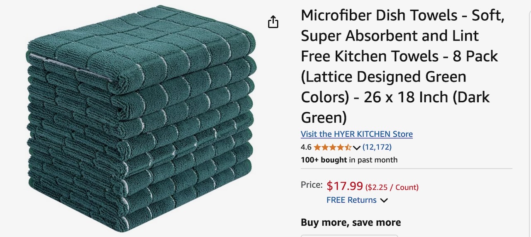Click the $17.99 price

345,186
